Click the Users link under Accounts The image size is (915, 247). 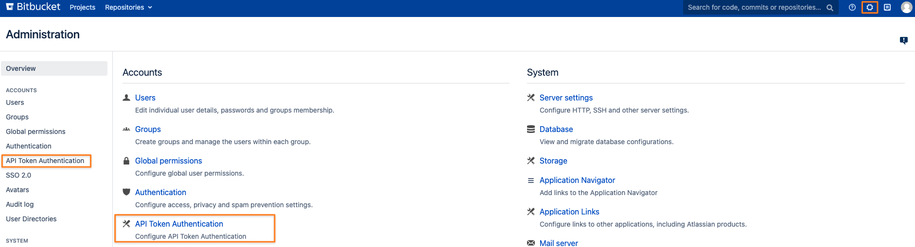(x=145, y=98)
